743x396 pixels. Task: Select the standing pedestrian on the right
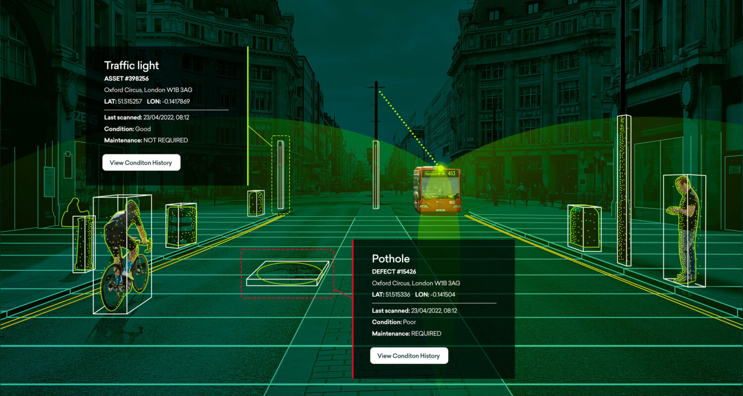click(684, 230)
